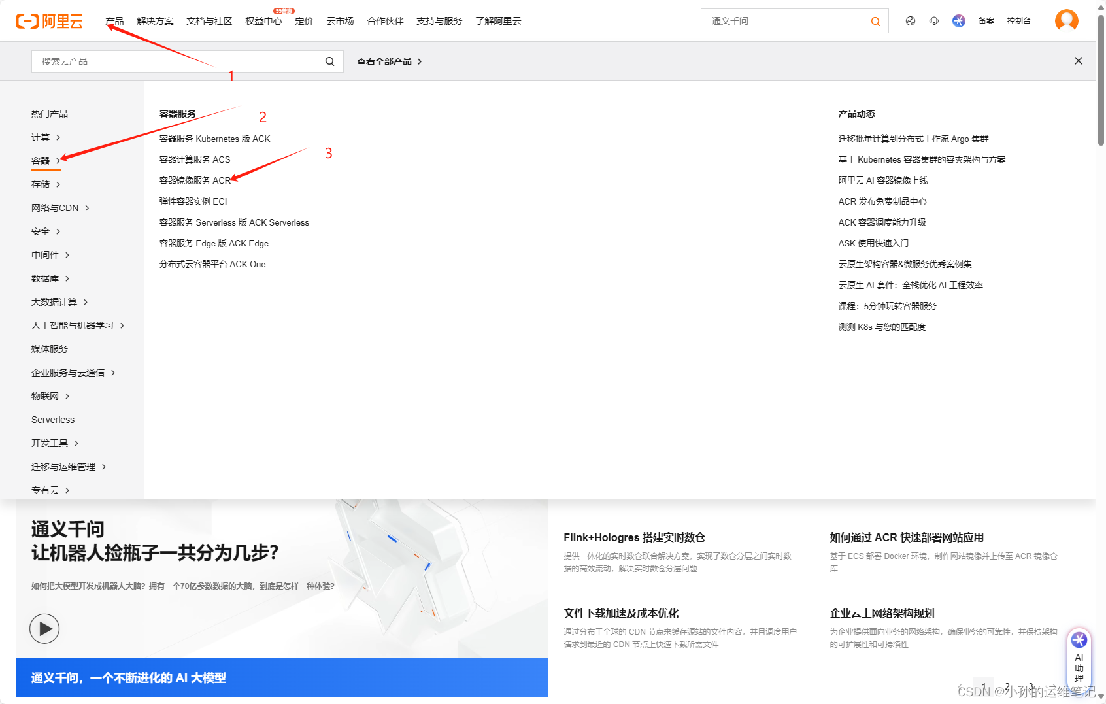
Task: Expand the 大数据计算 category
Action: click(59, 302)
